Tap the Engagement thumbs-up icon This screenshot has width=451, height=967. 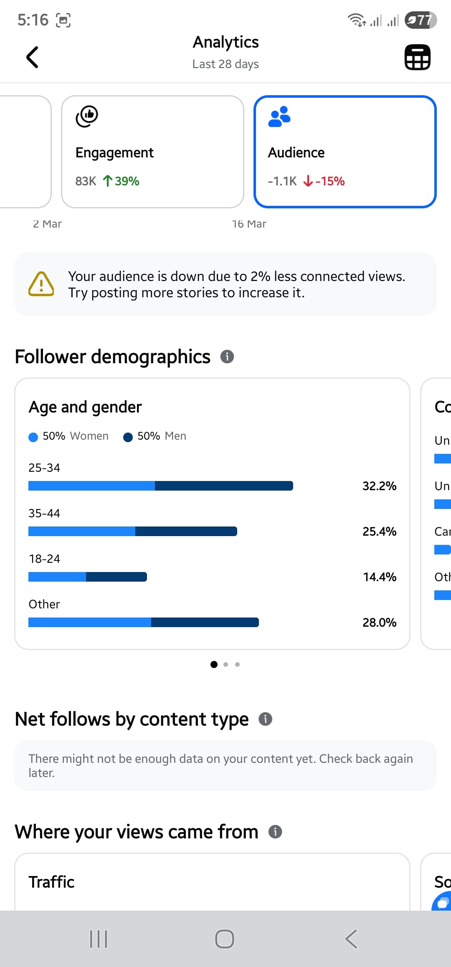[87, 116]
